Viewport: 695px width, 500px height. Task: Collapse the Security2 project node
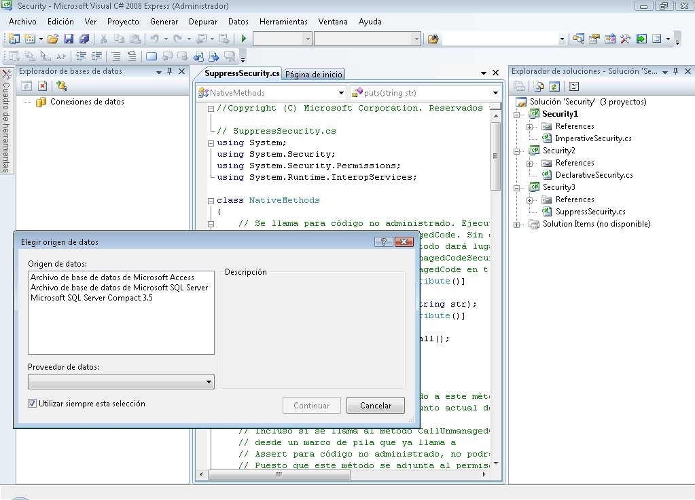tap(516, 151)
